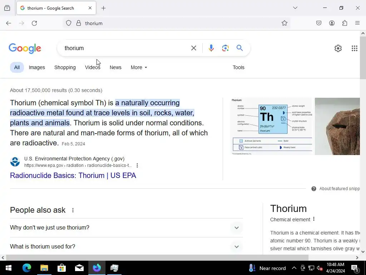Open Firefox View recent browsing icon
366x275 pixels.
(7, 8)
